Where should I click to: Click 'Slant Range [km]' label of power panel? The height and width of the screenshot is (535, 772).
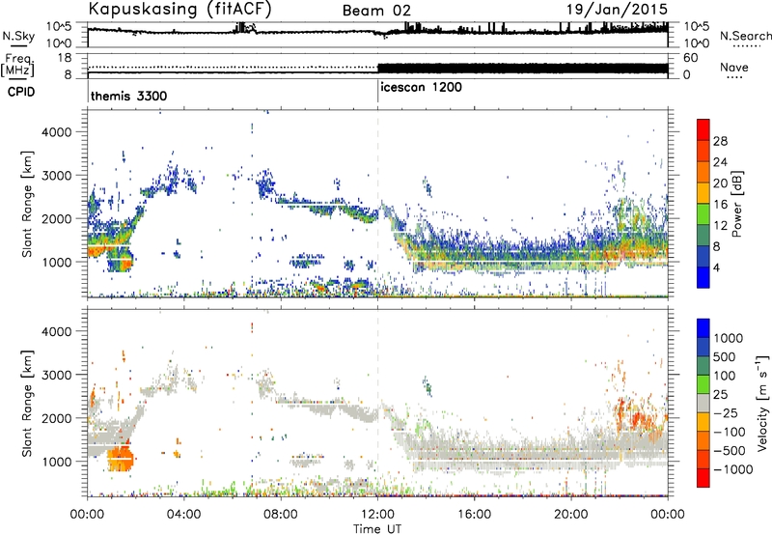(x=27, y=204)
